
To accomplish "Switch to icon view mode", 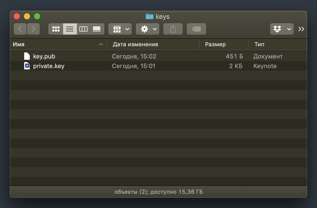I will (56, 29).
